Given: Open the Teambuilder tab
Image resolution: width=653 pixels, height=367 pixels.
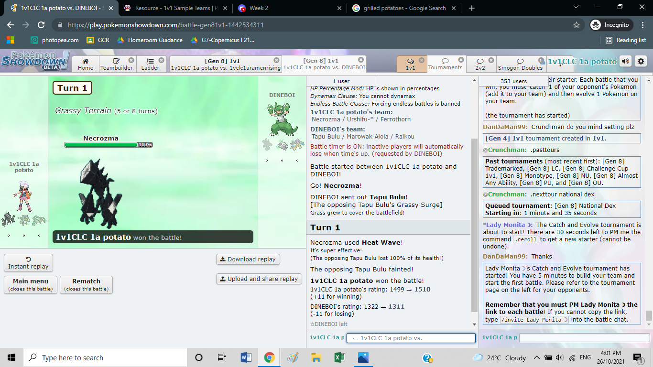Looking at the screenshot, I should (118, 64).
